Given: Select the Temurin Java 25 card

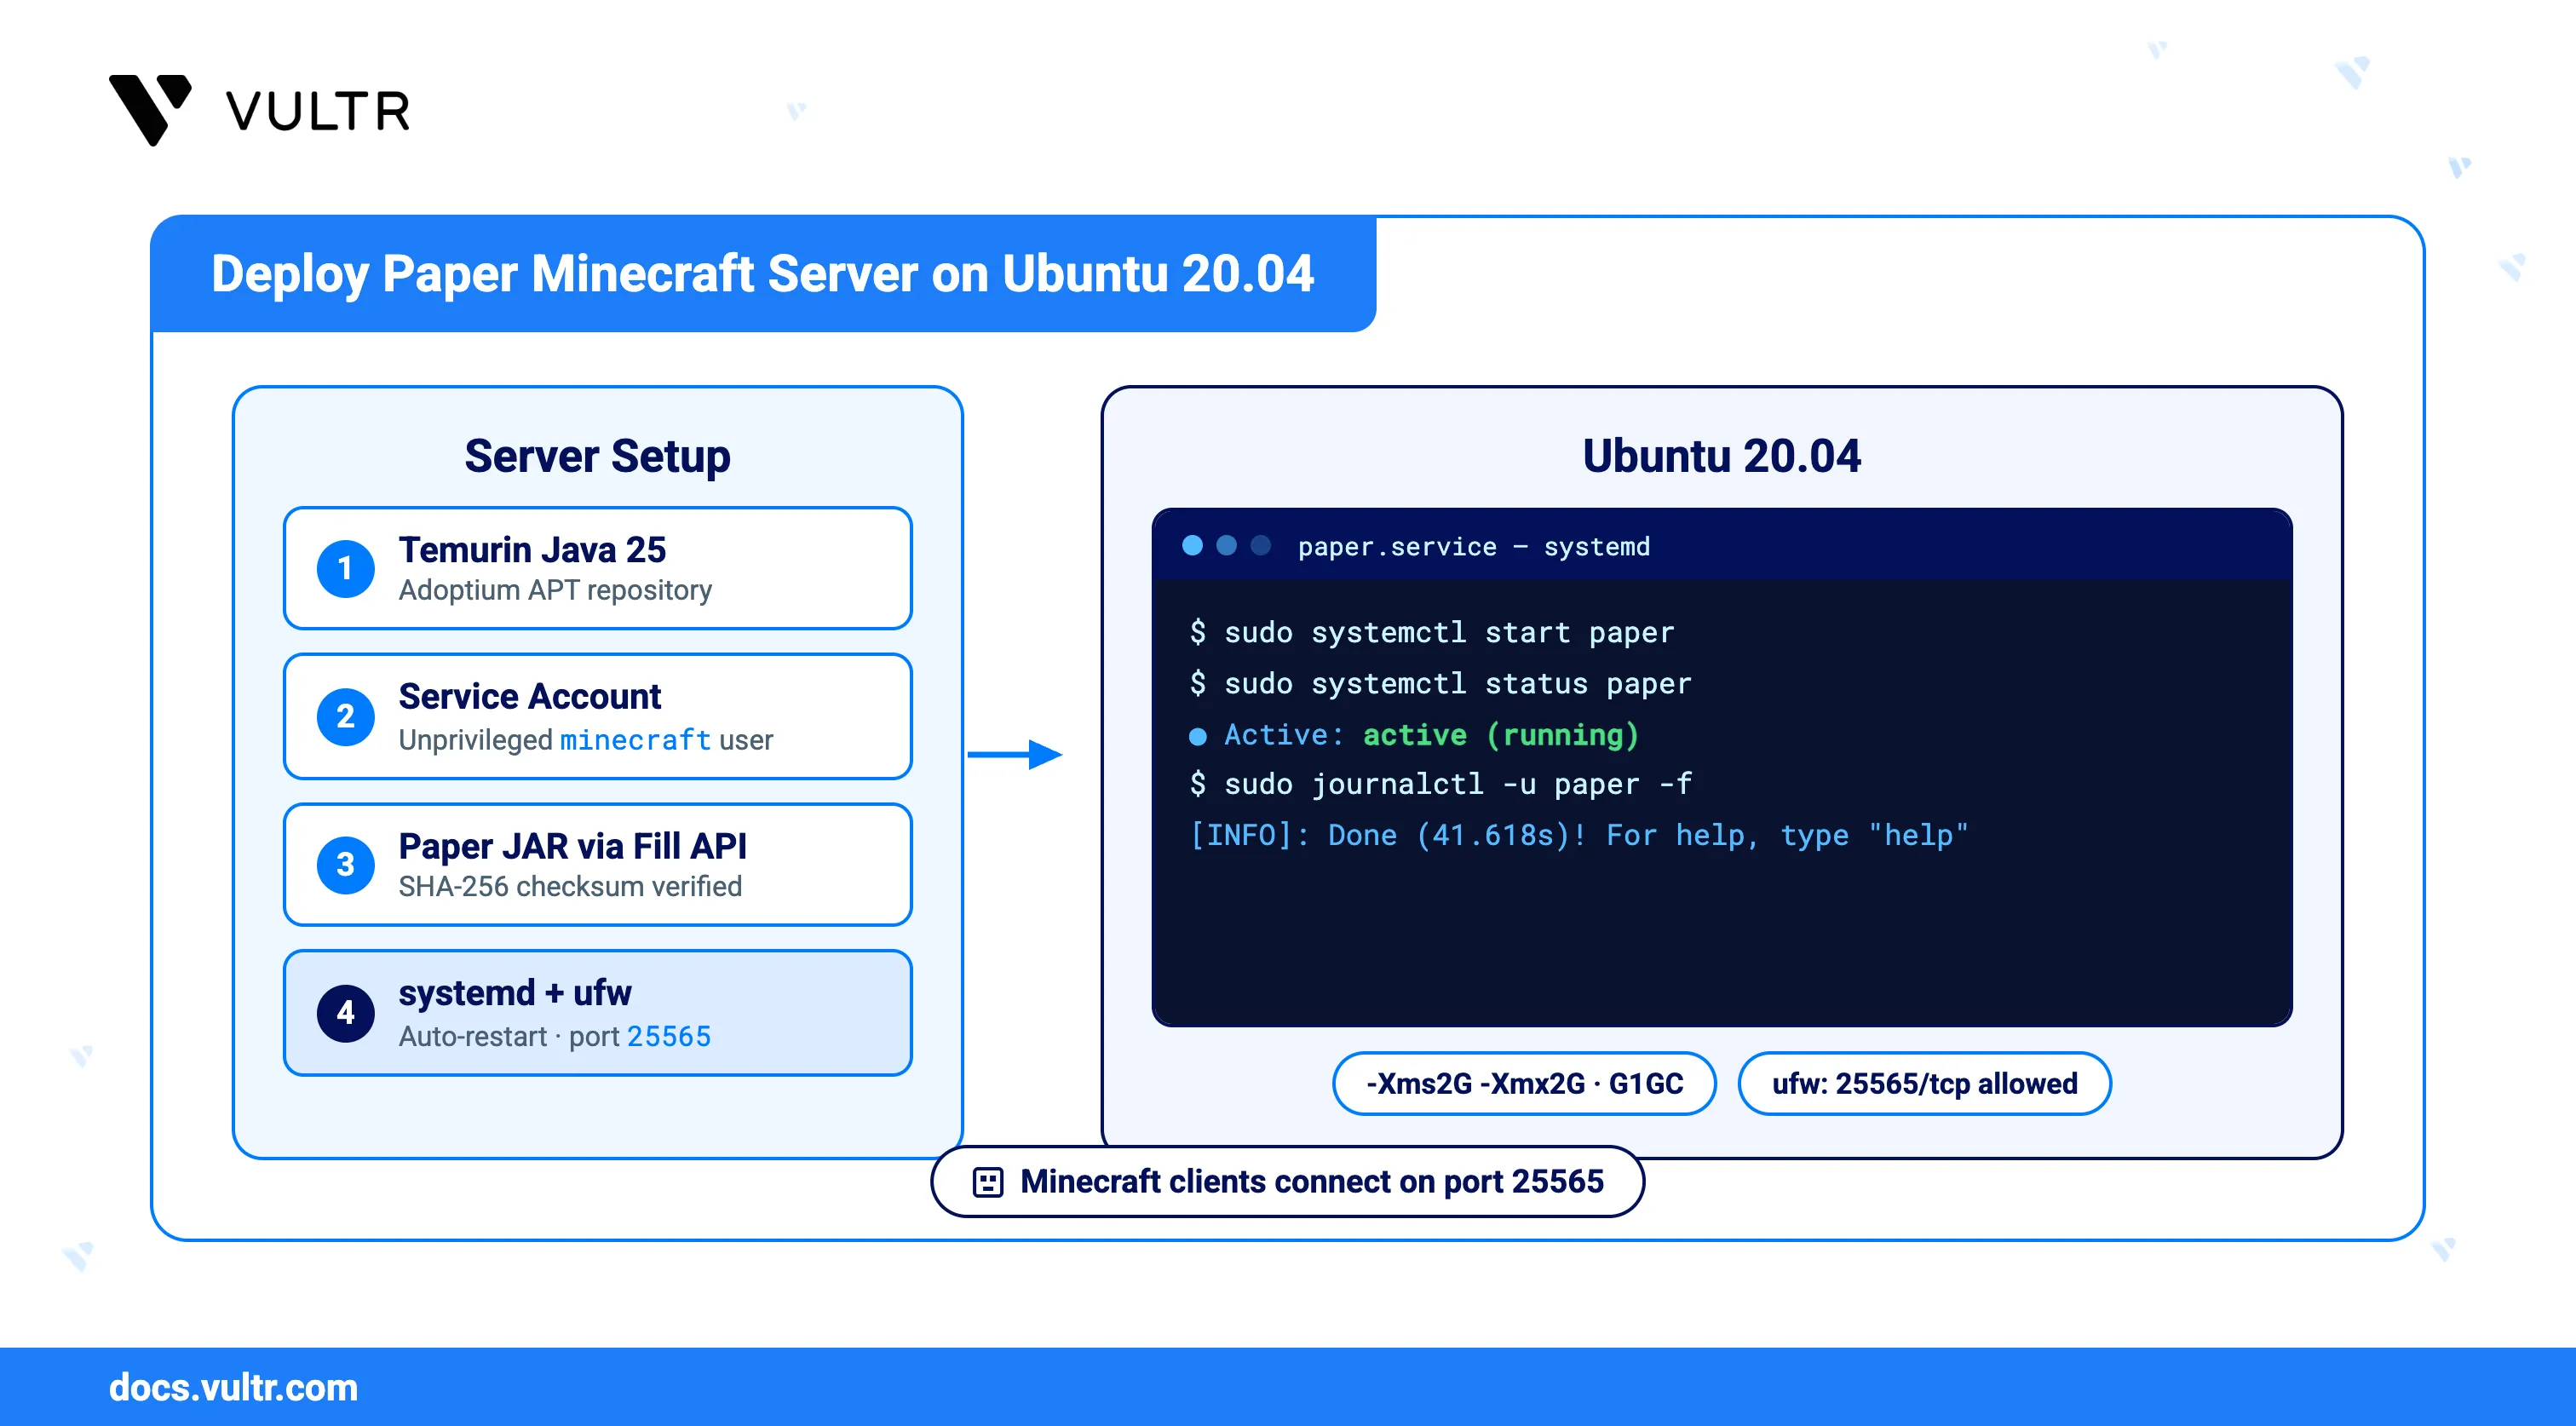Looking at the screenshot, I should pyautogui.click(x=597, y=568).
